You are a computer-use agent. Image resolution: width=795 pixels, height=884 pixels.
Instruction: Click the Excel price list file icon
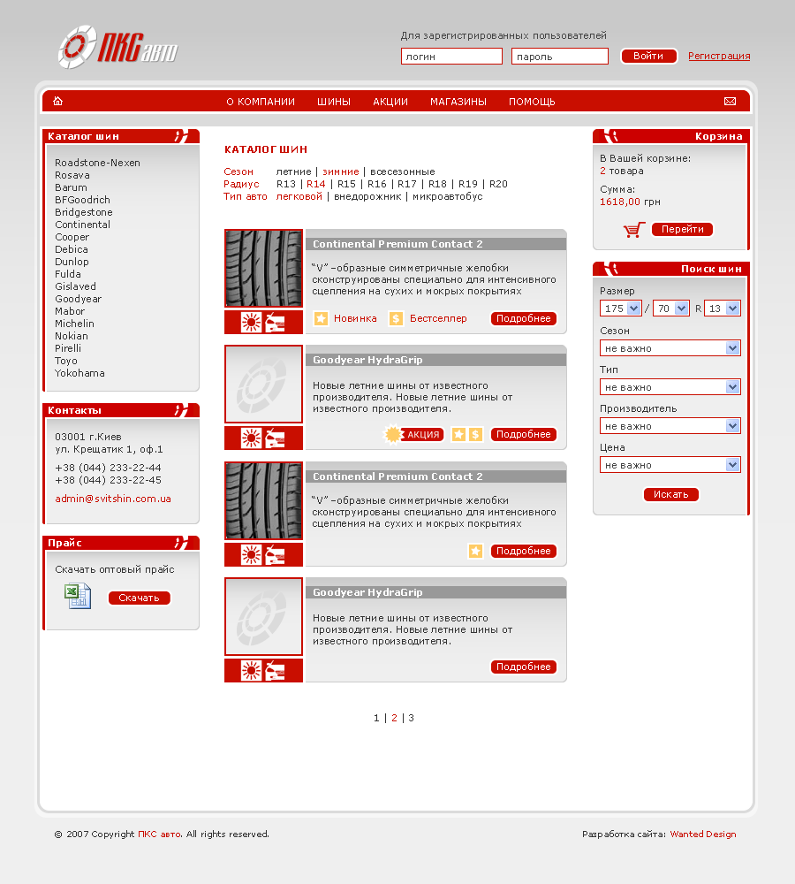pyautogui.click(x=78, y=597)
